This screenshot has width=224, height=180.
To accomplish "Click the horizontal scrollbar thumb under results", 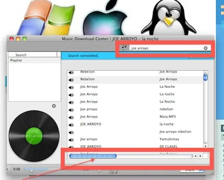I will 93,156.
